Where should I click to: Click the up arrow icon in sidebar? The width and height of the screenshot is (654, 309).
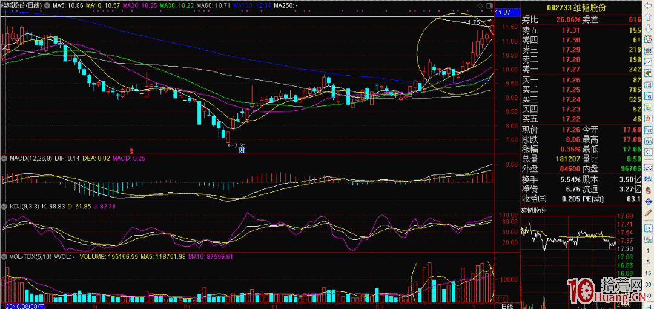tap(648, 17)
